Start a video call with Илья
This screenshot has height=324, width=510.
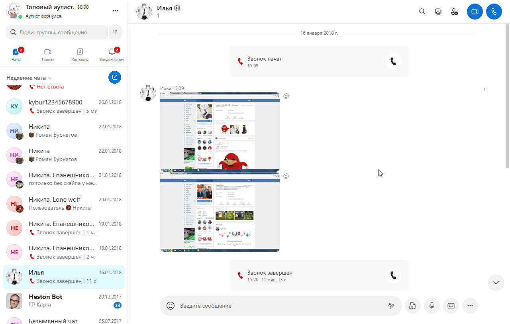(475, 12)
